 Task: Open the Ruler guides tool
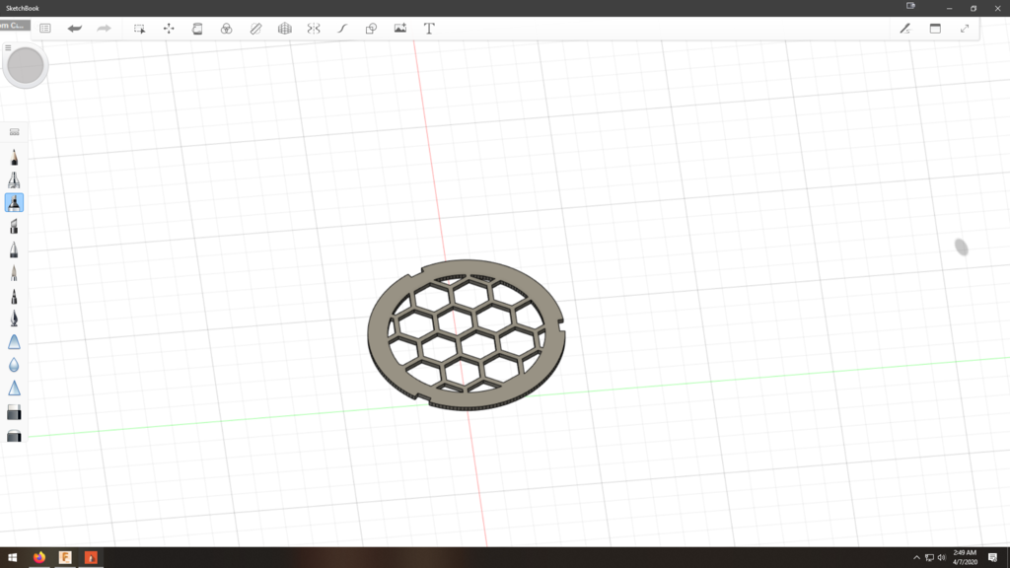[255, 29]
